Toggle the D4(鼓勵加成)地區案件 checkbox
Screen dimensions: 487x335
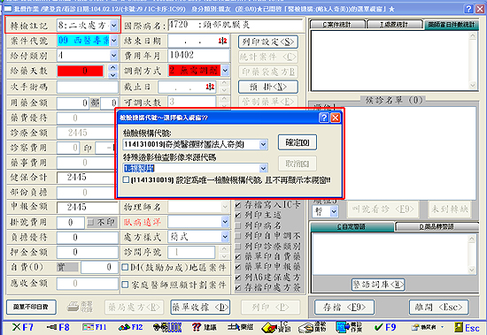coord(125,267)
